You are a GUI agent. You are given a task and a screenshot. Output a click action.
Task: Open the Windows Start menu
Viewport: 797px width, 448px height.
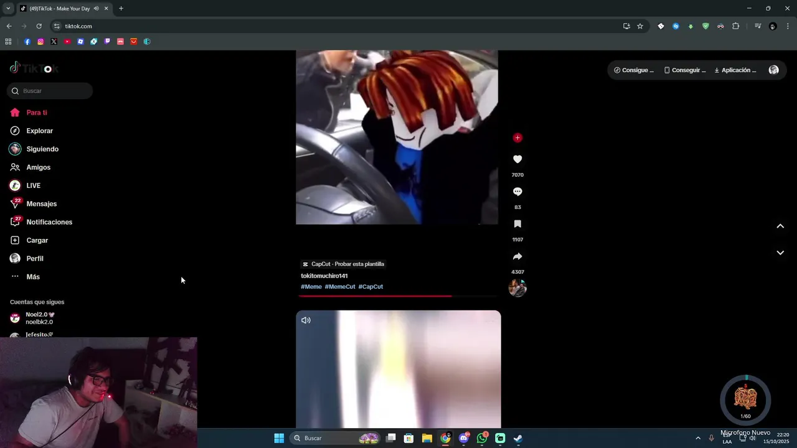coord(279,438)
